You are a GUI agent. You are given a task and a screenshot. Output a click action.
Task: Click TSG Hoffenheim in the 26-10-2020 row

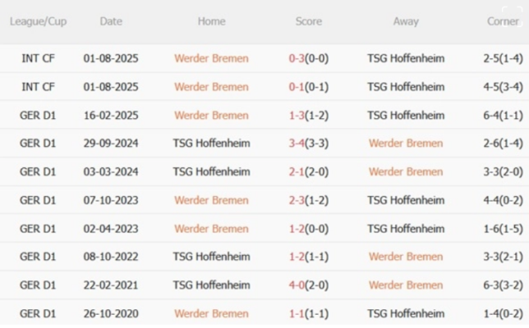point(406,313)
